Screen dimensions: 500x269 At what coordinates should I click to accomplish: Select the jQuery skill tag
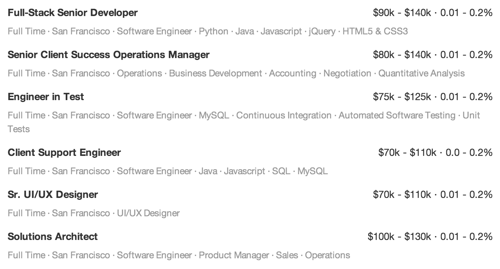coord(322,31)
